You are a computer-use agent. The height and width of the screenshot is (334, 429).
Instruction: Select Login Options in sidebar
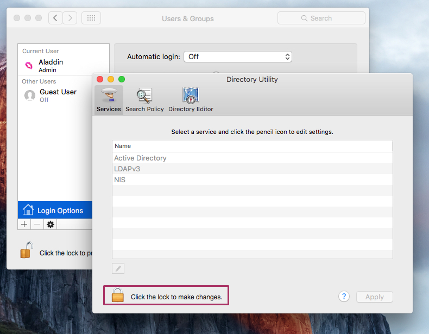[55, 210]
